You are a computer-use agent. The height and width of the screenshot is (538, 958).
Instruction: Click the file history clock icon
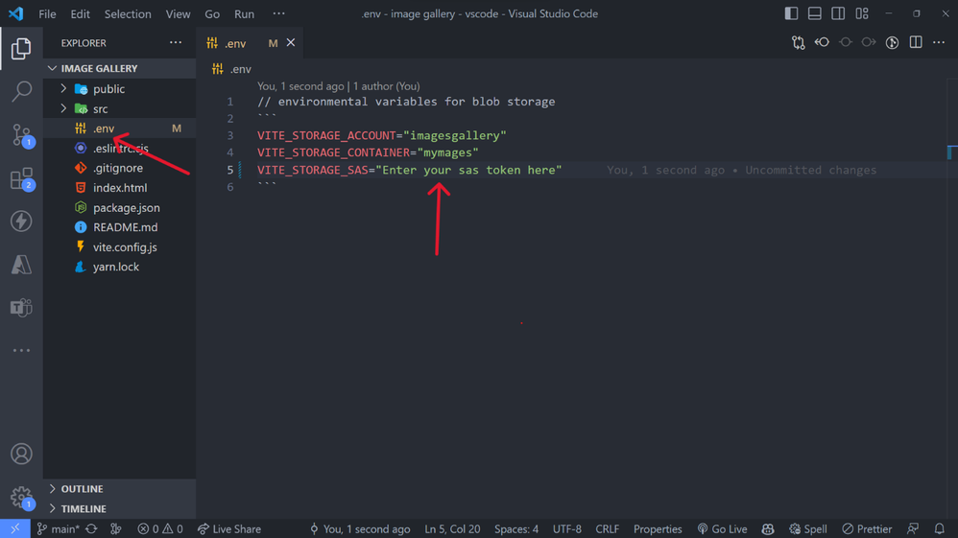892,43
